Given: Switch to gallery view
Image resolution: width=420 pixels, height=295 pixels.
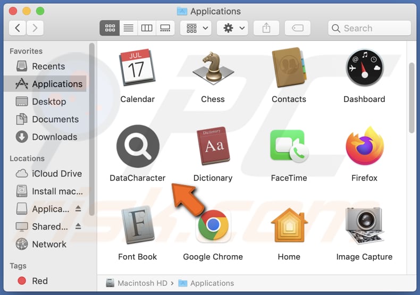Looking at the screenshot, I should click(x=165, y=28).
